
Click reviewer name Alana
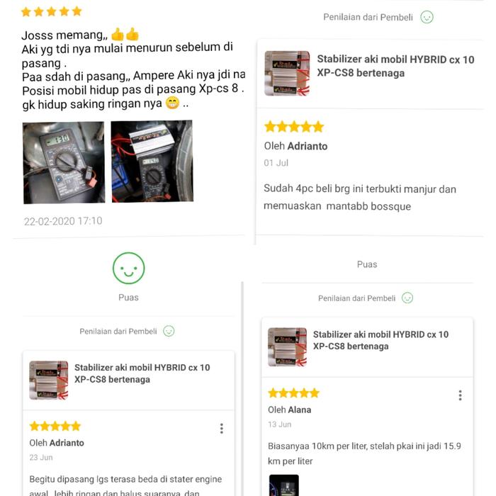pyautogui.click(x=299, y=410)
